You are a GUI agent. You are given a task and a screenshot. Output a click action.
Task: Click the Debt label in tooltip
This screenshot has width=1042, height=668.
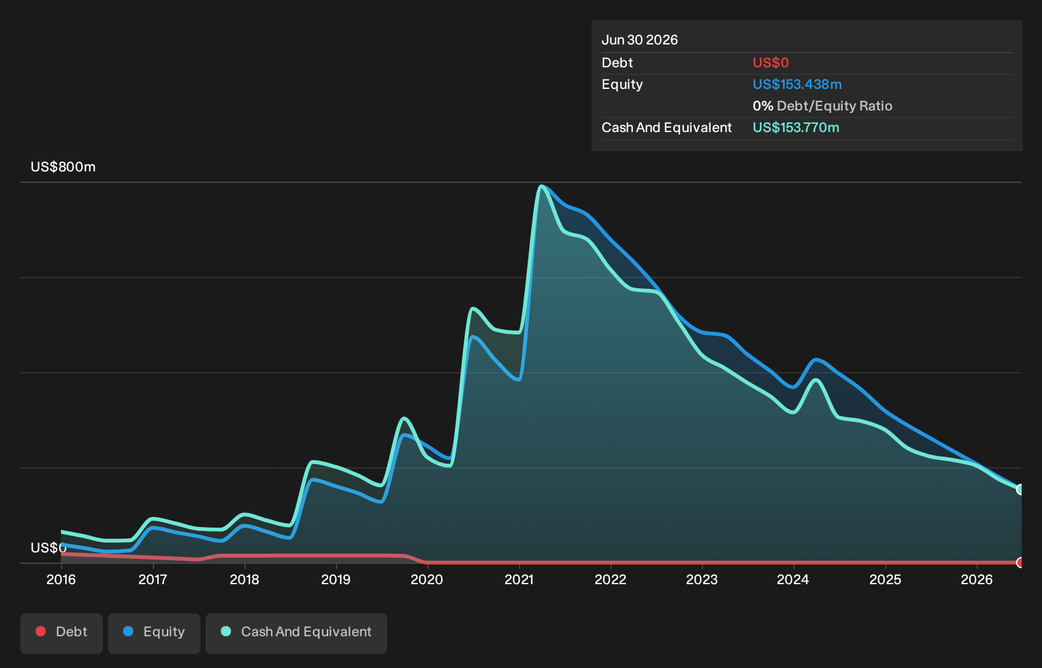617,63
